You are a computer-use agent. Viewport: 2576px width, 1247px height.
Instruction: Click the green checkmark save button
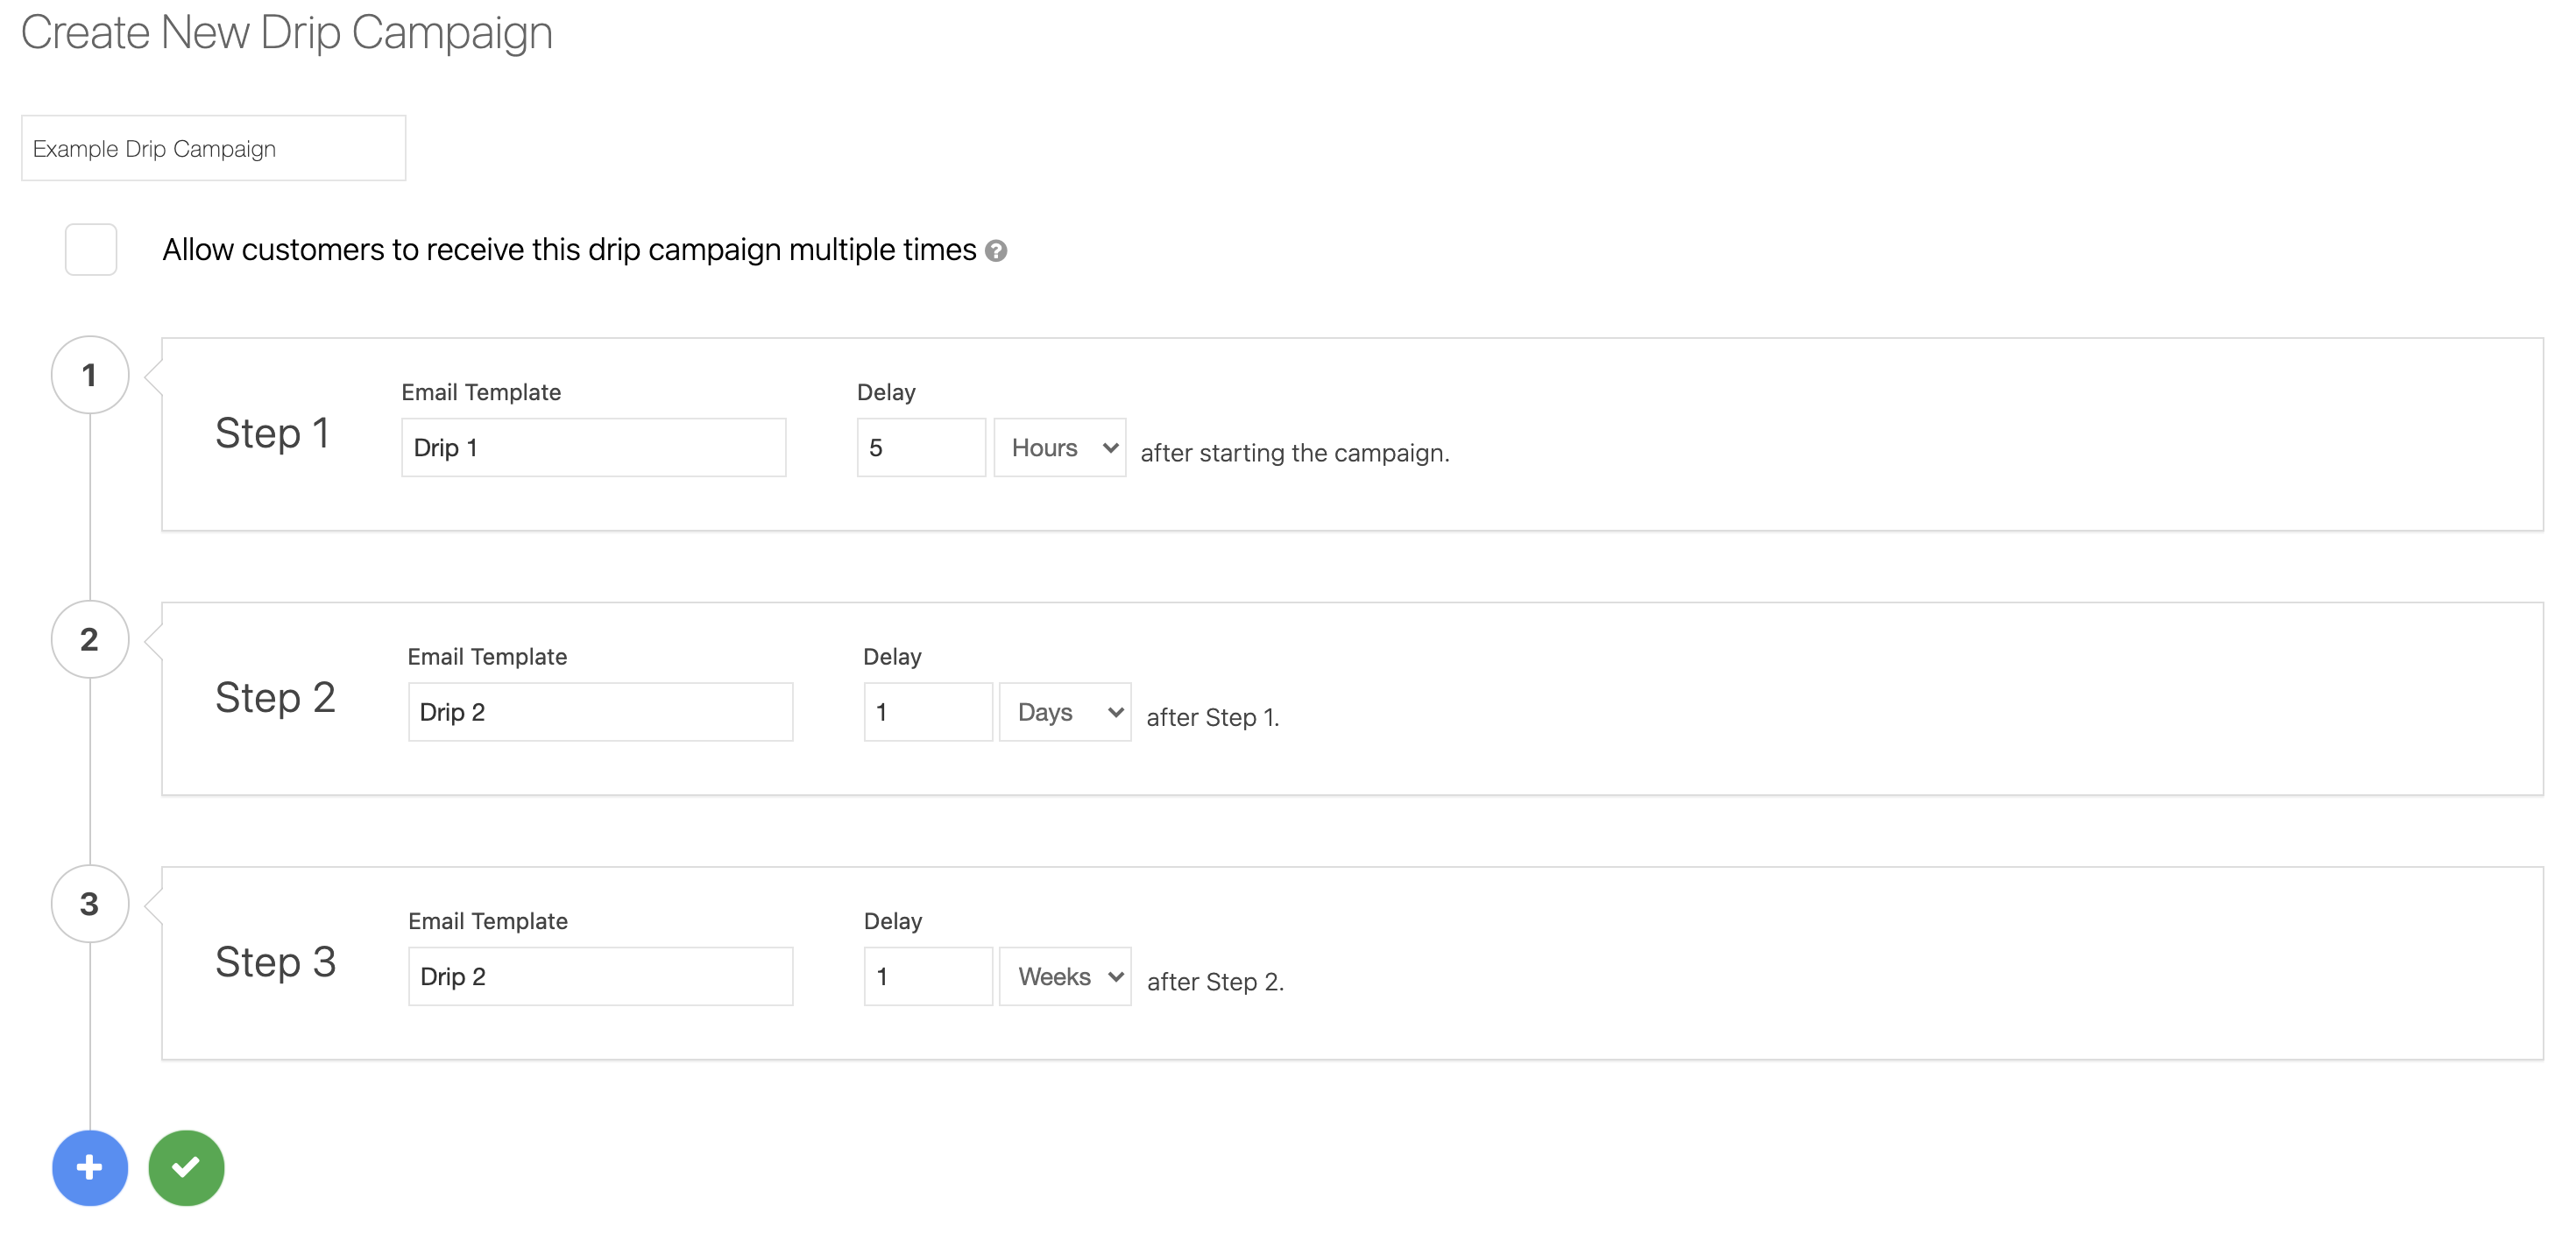(186, 1167)
